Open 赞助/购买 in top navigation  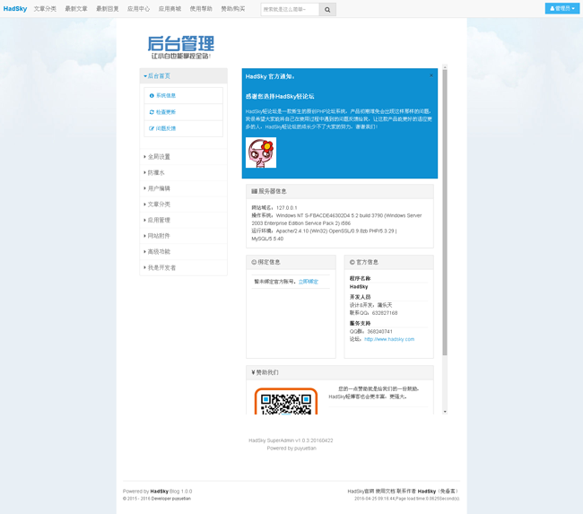tap(233, 9)
